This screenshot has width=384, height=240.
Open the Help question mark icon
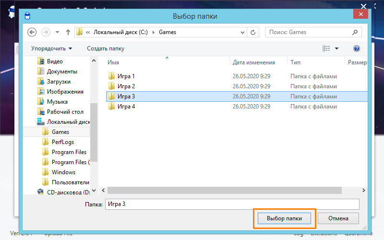coord(357,48)
